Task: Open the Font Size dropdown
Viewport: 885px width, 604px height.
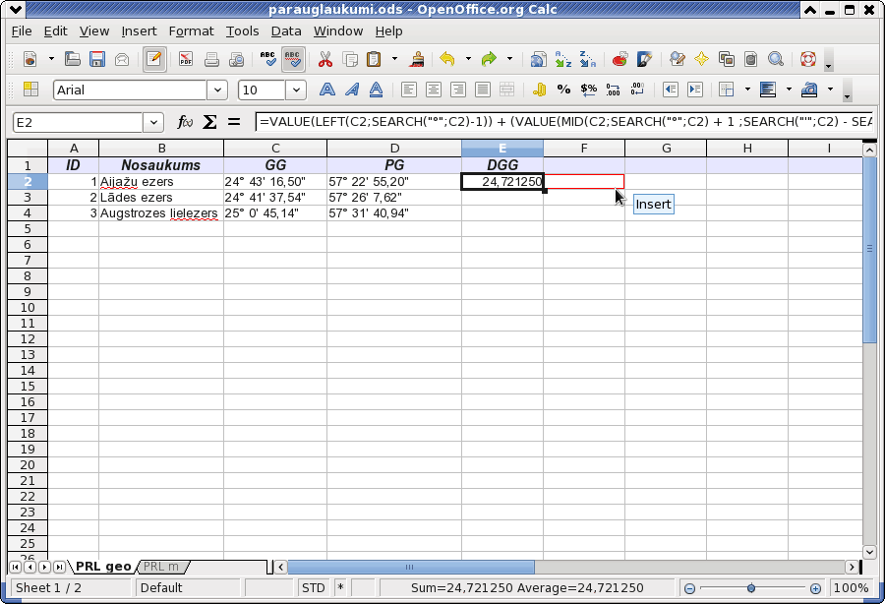Action: tap(296, 90)
